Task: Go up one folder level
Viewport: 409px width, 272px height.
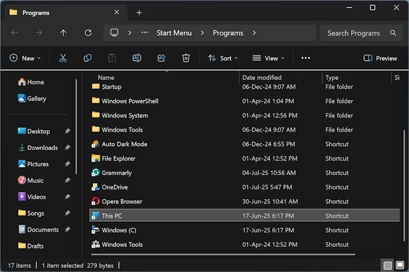Action: coord(64,33)
